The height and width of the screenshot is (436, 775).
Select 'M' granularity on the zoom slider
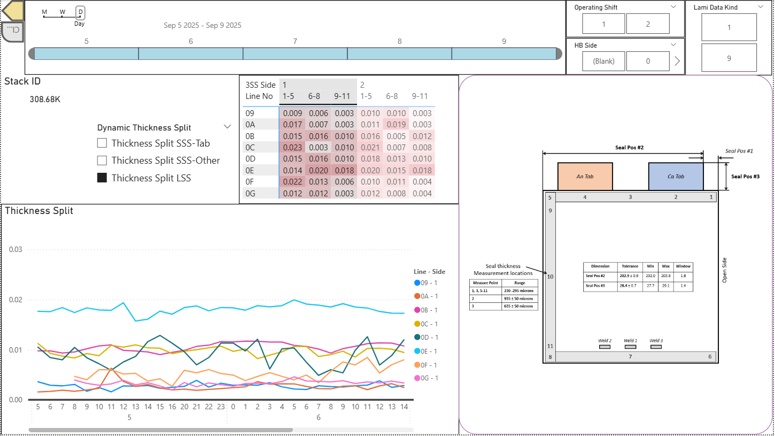[x=45, y=12]
